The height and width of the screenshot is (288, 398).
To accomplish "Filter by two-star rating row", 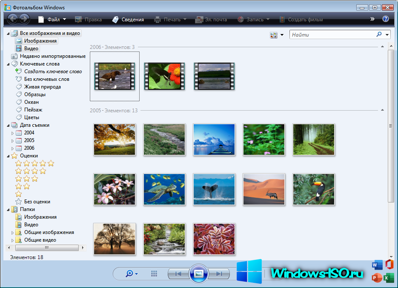I will click(x=22, y=186).
